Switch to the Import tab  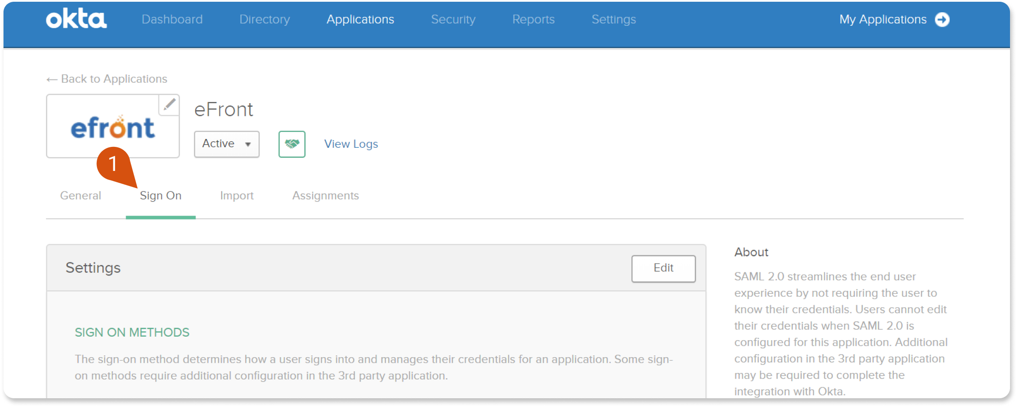point(237,195)
